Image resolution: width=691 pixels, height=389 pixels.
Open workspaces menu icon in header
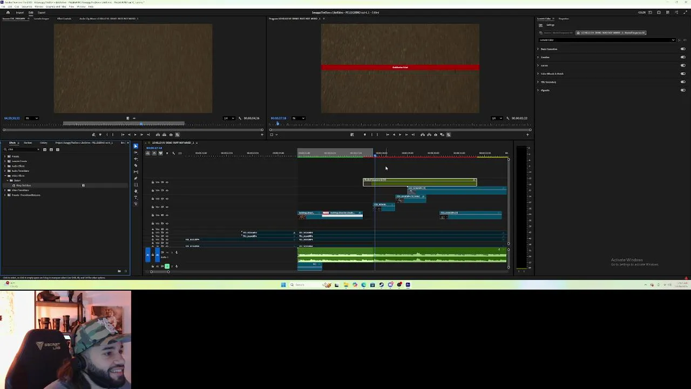(650, 12)
